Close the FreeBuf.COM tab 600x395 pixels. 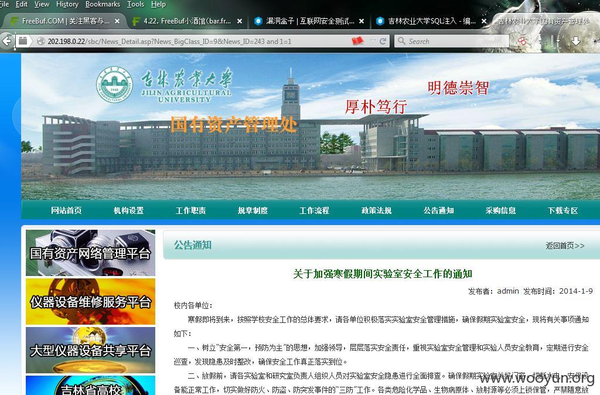click(117, 21)
